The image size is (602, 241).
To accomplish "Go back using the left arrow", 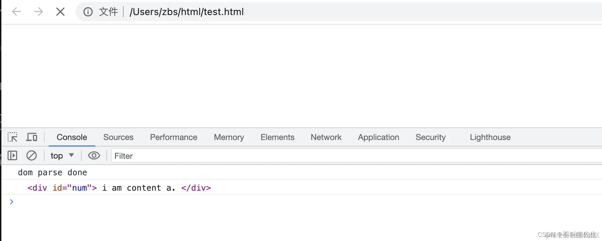I will 16,12.
